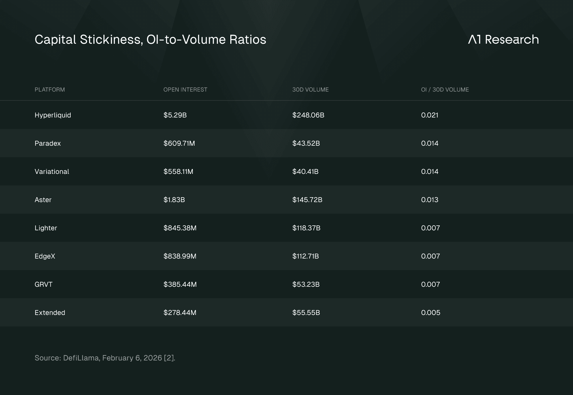Click the Variational platform name
Viewport: 573px width, 395px height.
pyautogui.click(x=52, y=172)
